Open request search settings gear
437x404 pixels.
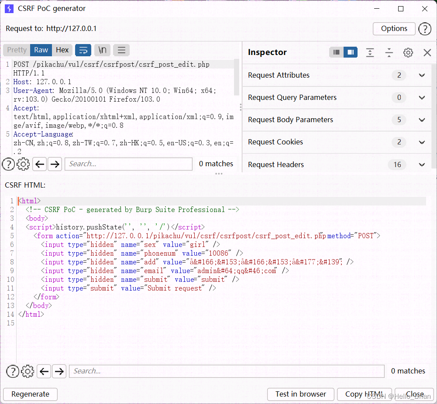(23, 164)
